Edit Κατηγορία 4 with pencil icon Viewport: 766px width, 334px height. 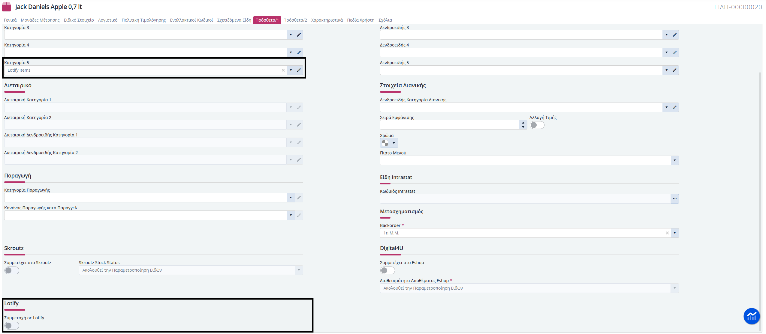[x=299, y=52]
